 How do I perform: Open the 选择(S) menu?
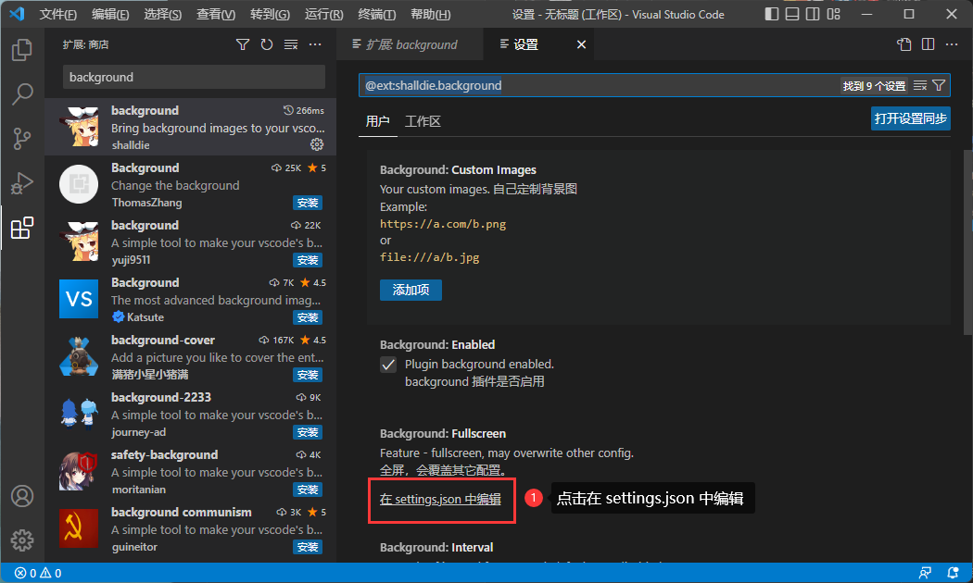click(163, 14)
